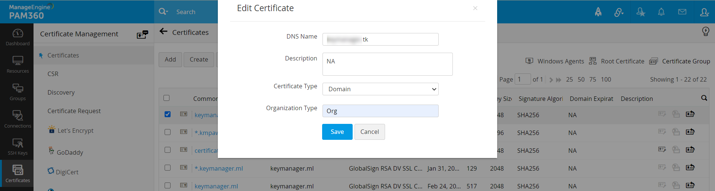This screenshot has height=191, width=715.
Task: Open the Certificate Type dropdown
Action: 380,89
